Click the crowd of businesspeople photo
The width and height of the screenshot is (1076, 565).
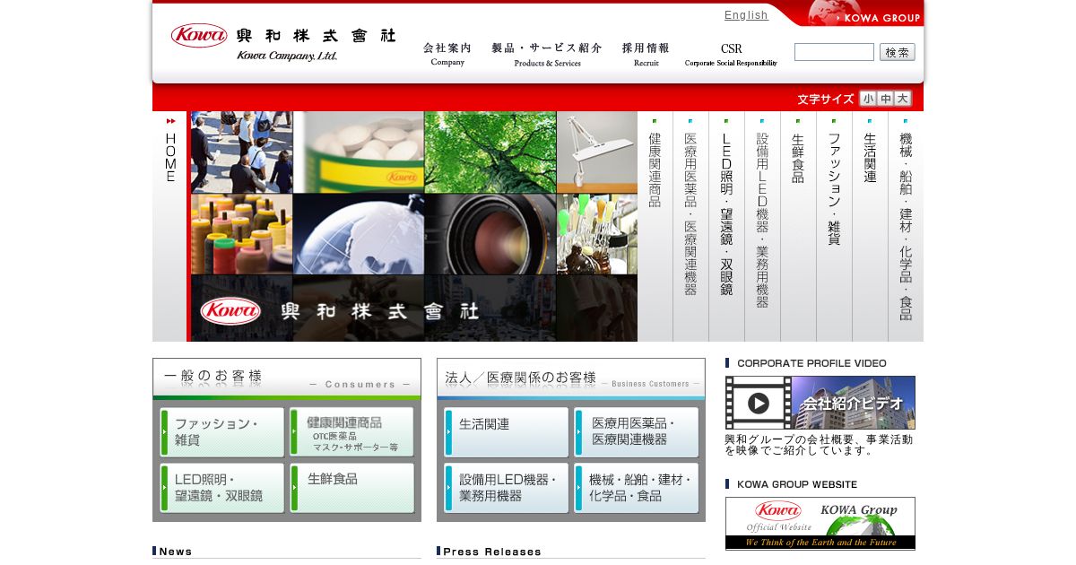(241, 152)
